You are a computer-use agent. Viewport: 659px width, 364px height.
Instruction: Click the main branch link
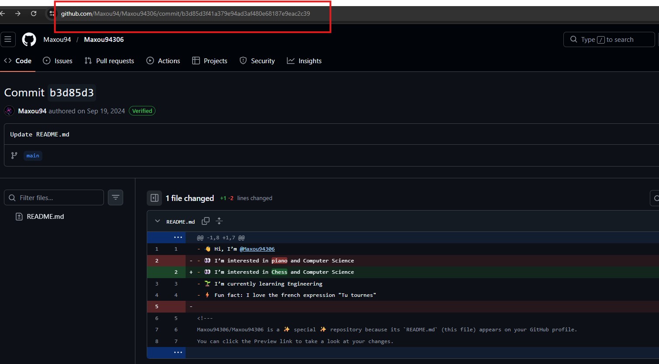click(x=33, y=156)
